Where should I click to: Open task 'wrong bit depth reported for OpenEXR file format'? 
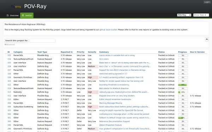click(121, 110)
